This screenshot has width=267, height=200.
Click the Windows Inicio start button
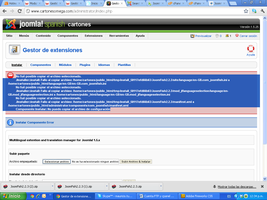point(13,196)
